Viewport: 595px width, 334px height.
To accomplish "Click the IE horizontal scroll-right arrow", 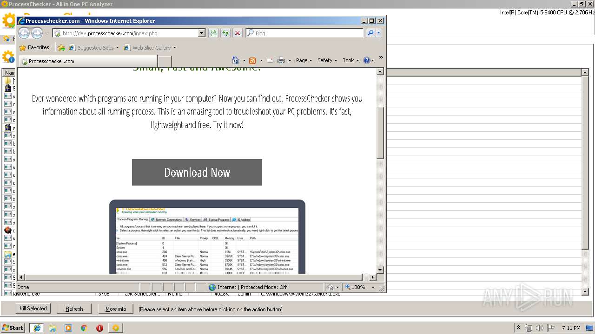I will (372, 277).
